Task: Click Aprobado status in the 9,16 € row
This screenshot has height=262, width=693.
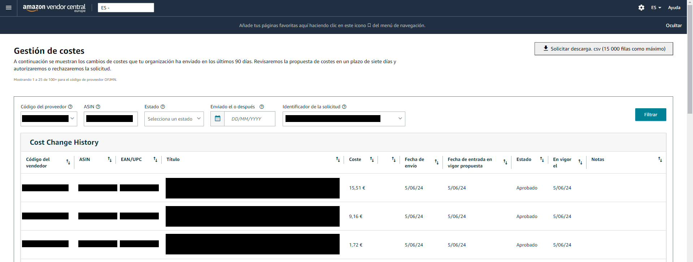Action: [x=527, y=217]
